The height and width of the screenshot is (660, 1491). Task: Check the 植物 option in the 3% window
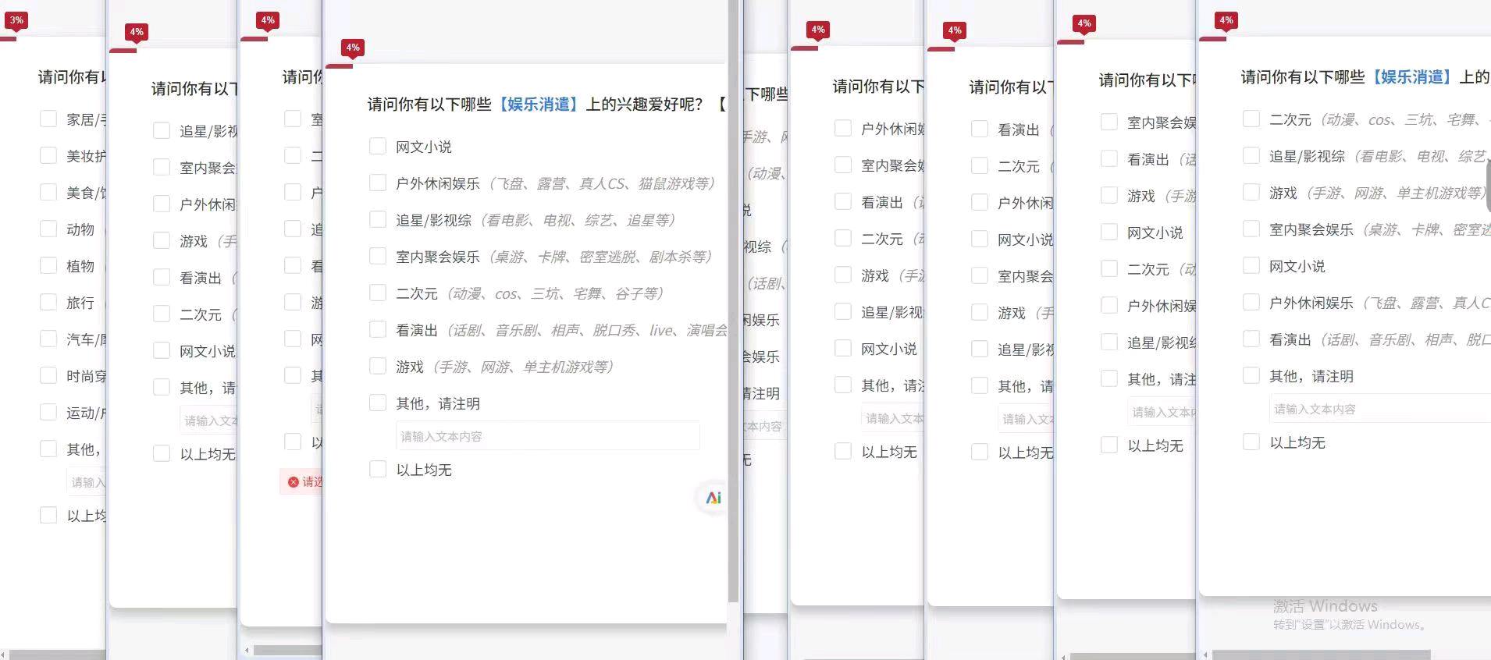point(48,265)
